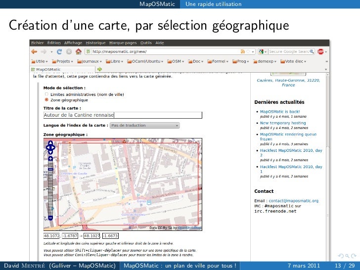Click the MapOSMatic section in slide header

click(157, 4)
